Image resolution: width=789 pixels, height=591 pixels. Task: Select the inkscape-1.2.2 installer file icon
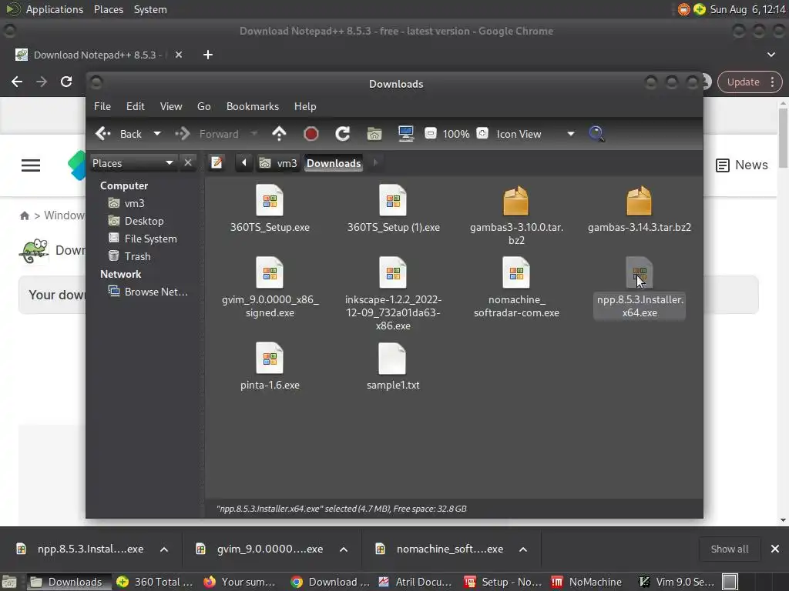tap(393, 273)
